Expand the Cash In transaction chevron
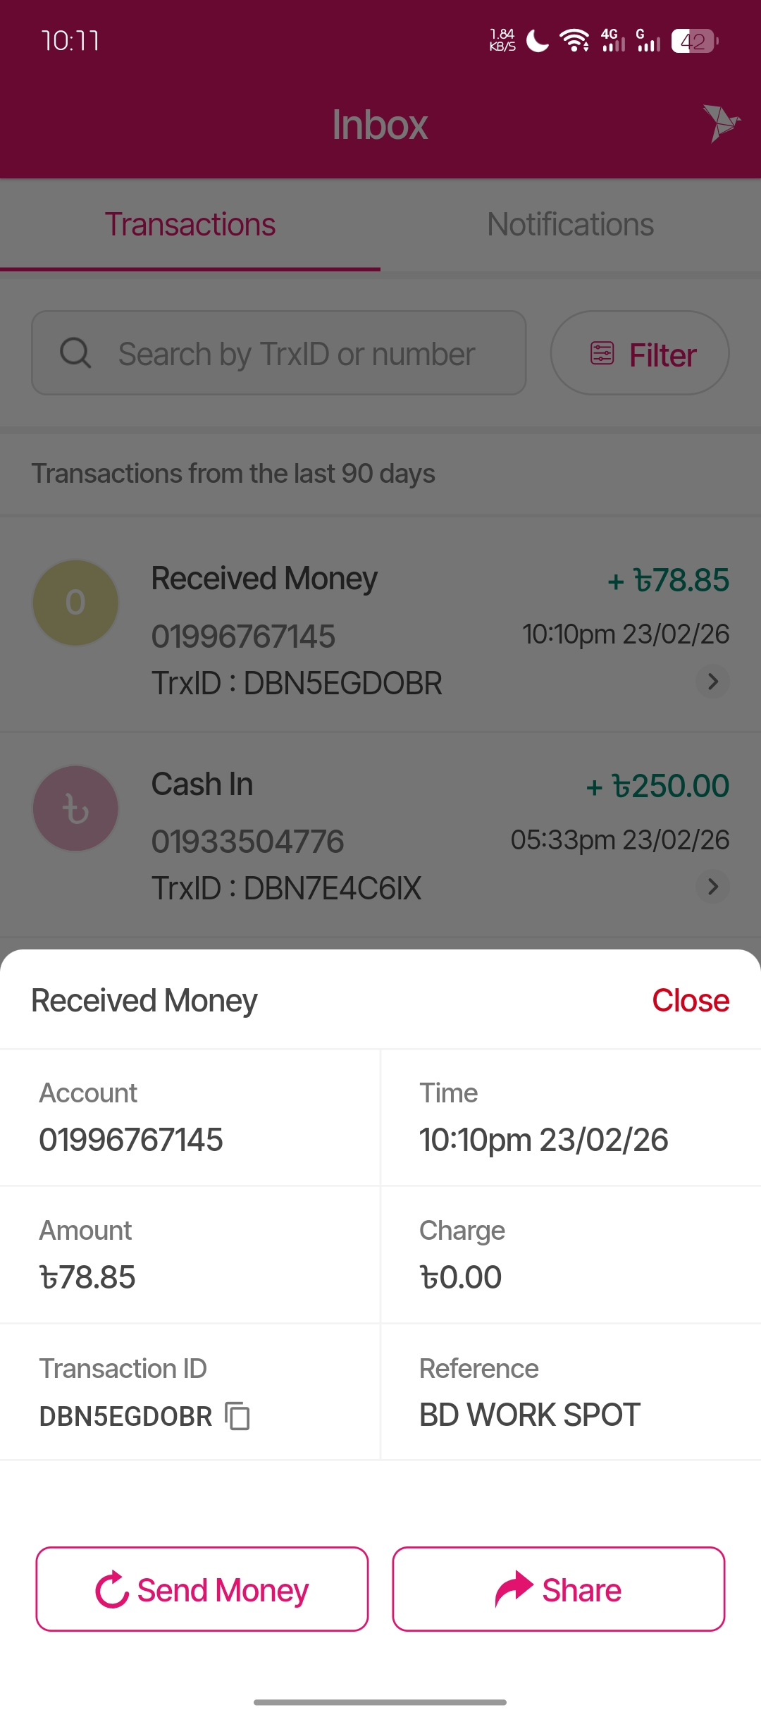This screenshot has height=1717, width=761. [712, 887]
